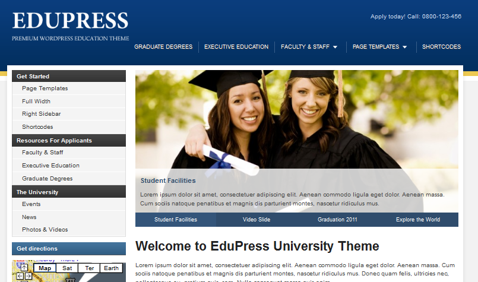Viewport: 478px width, 282px height.
Task: Show the Explore the World slide
Action: click(418, 220)
